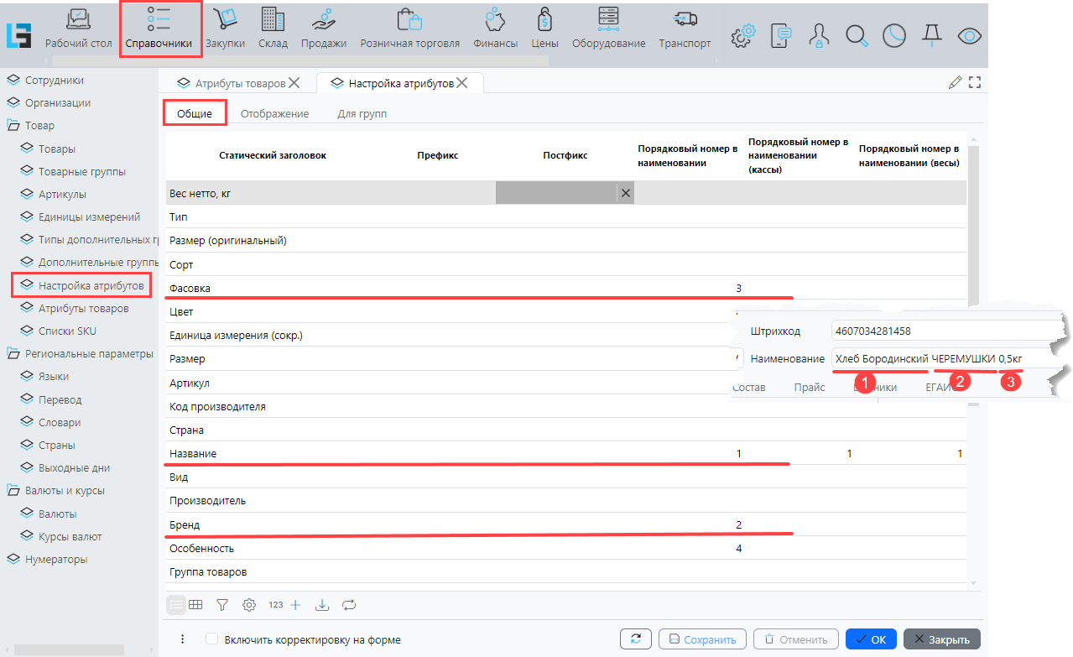Open filter funnel in table toolbar
Screen dimensions: 1073x657
point(222,604)
